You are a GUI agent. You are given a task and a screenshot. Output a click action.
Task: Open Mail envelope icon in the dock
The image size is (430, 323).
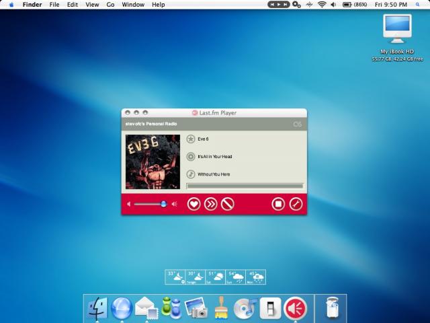click(x=146, y=308)
